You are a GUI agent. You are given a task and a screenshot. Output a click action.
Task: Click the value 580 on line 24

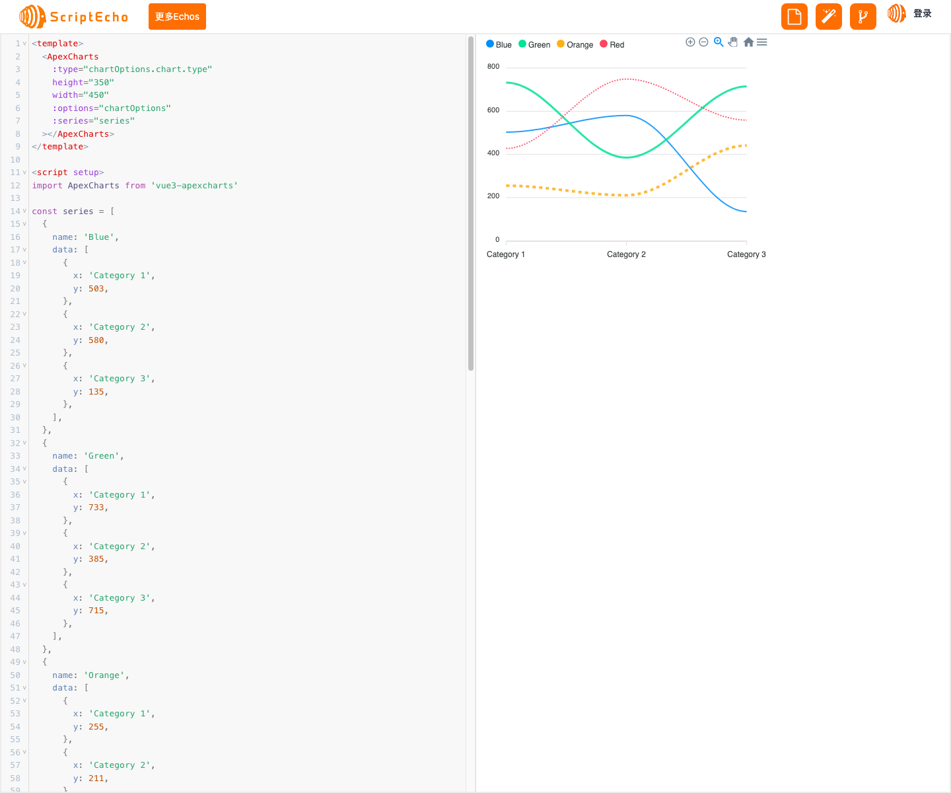[96, 340]
